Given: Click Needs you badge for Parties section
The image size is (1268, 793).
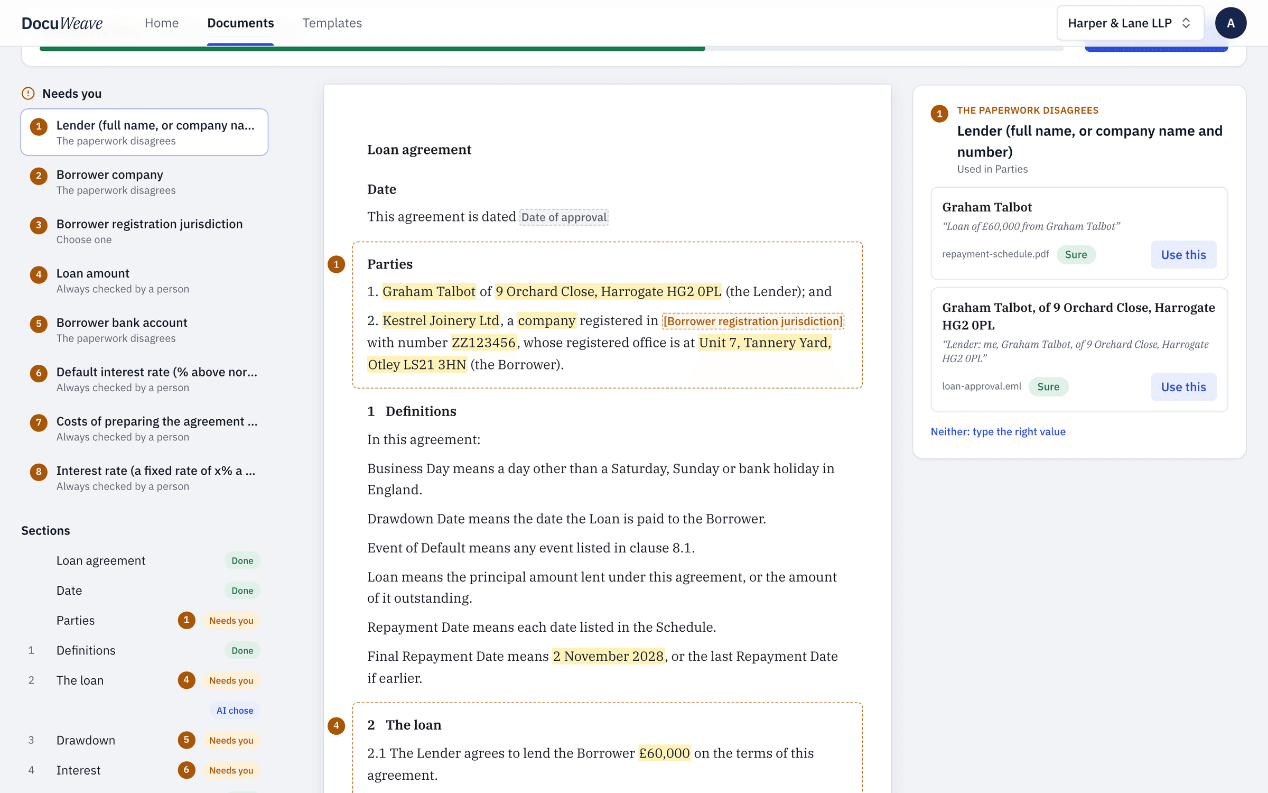Looking at the screenshot, I should [231, 621].
